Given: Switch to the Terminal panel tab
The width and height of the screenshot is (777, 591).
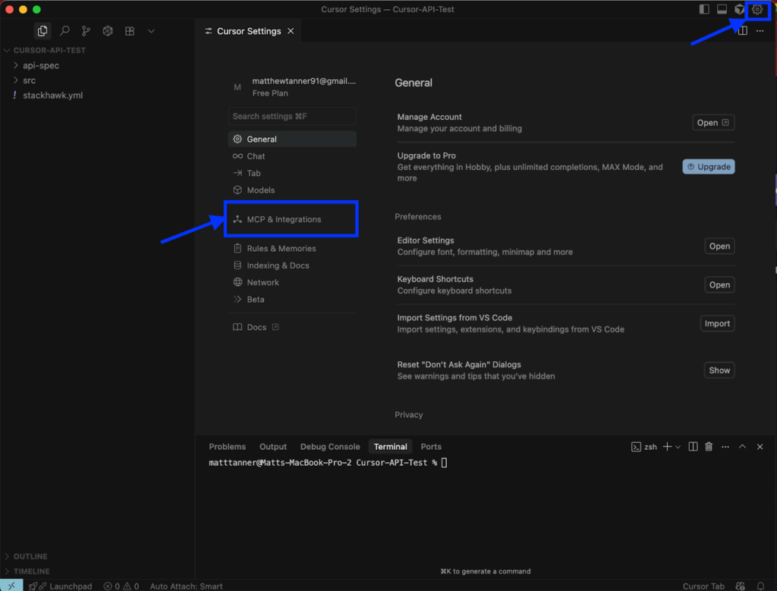Looking at the screenshot, I should [391, 446].
